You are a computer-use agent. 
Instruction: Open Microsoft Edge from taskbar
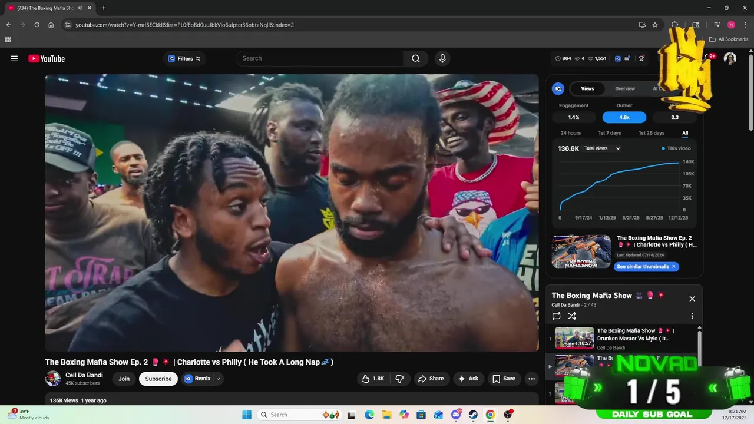[x=369, y=415]
